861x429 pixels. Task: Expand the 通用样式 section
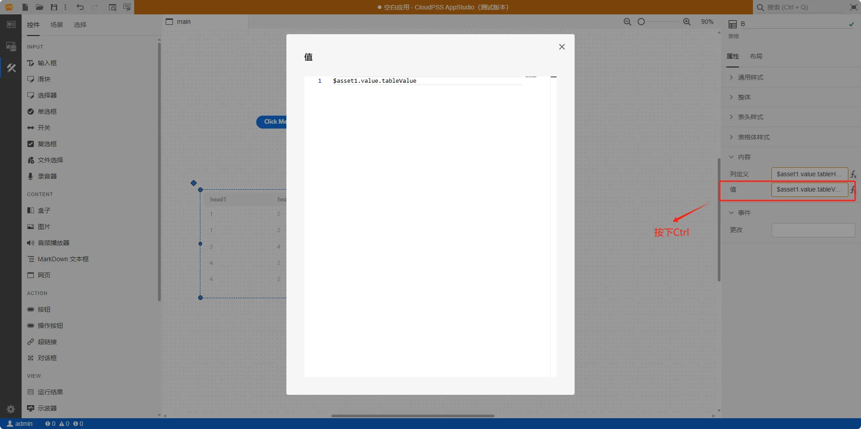(x=750, y=77)
